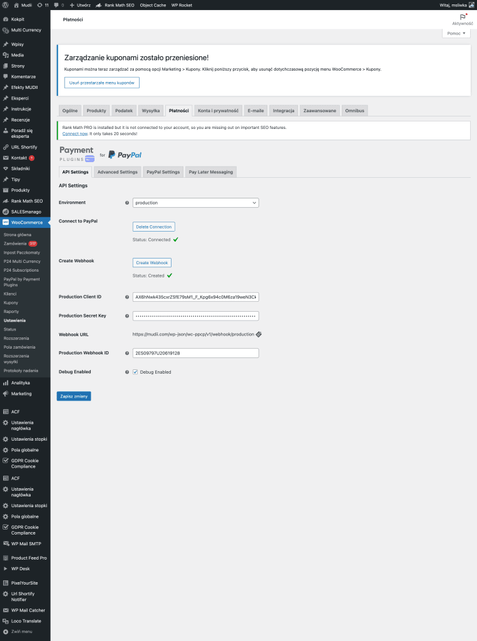The width and height of the screenshot is (477, 641).
Task: Click the Aktywność flag icon
Action: (x=463, y=17)
